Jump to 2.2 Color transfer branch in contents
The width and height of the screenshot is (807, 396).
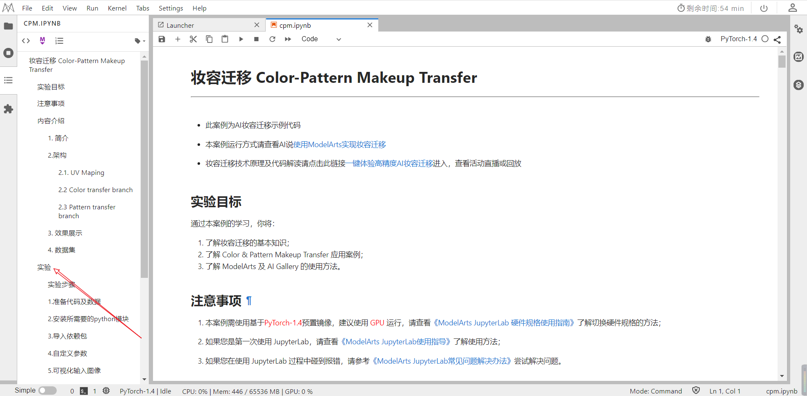(x=95, y=190)
